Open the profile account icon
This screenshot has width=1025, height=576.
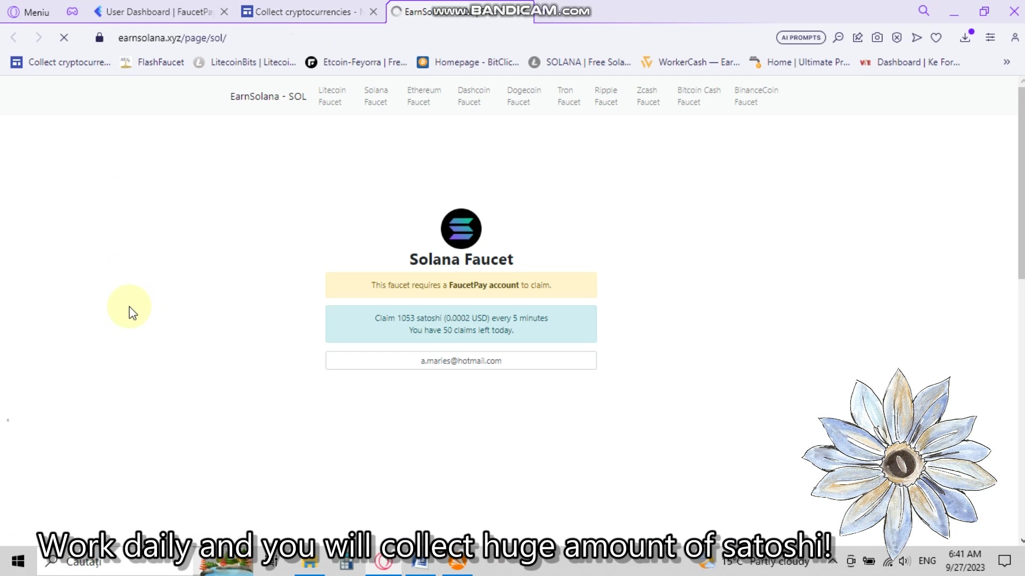(x=1015, y=37)
